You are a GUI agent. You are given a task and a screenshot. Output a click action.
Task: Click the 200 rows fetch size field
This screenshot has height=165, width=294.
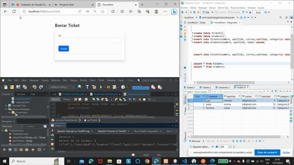coord(223,147)
